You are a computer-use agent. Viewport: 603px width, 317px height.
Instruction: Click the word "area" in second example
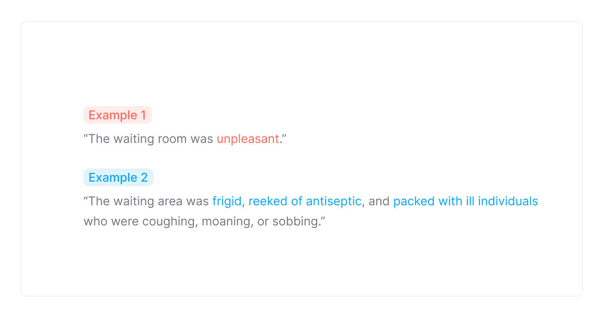[x=170, y=201]
